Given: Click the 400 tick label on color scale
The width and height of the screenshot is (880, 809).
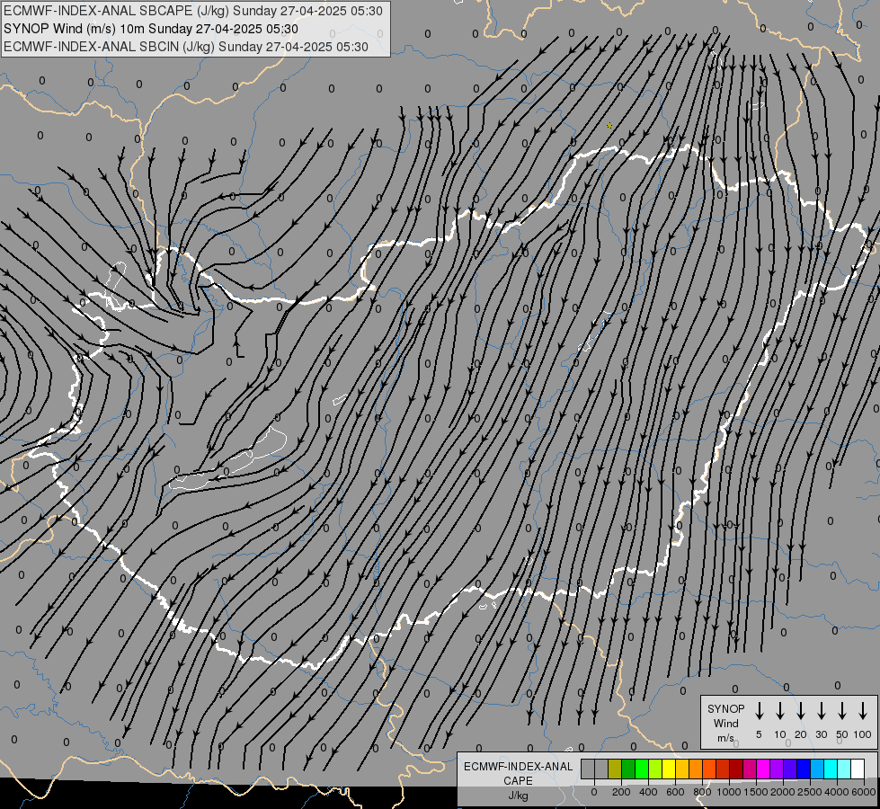Looking at the screenshot, I should [x=648, y=792].
